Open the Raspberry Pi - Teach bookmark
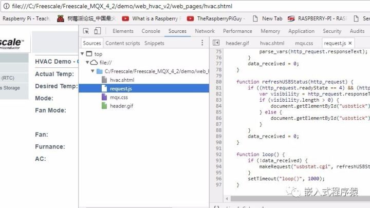This screenshot has width=370, height=208. pos(26,18)
